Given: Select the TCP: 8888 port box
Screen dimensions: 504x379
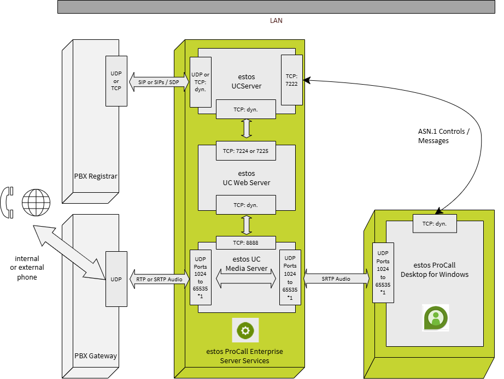Looking at the screenshot, I should (245, 241).
